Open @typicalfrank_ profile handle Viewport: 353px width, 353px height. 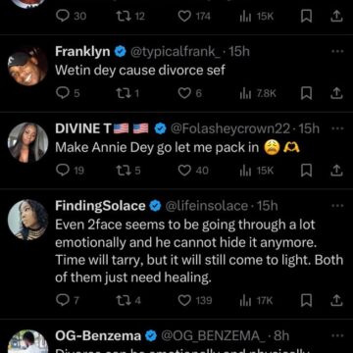click(176, 51)
